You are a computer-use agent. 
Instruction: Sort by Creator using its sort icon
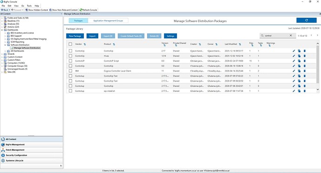tap(200, 44)
